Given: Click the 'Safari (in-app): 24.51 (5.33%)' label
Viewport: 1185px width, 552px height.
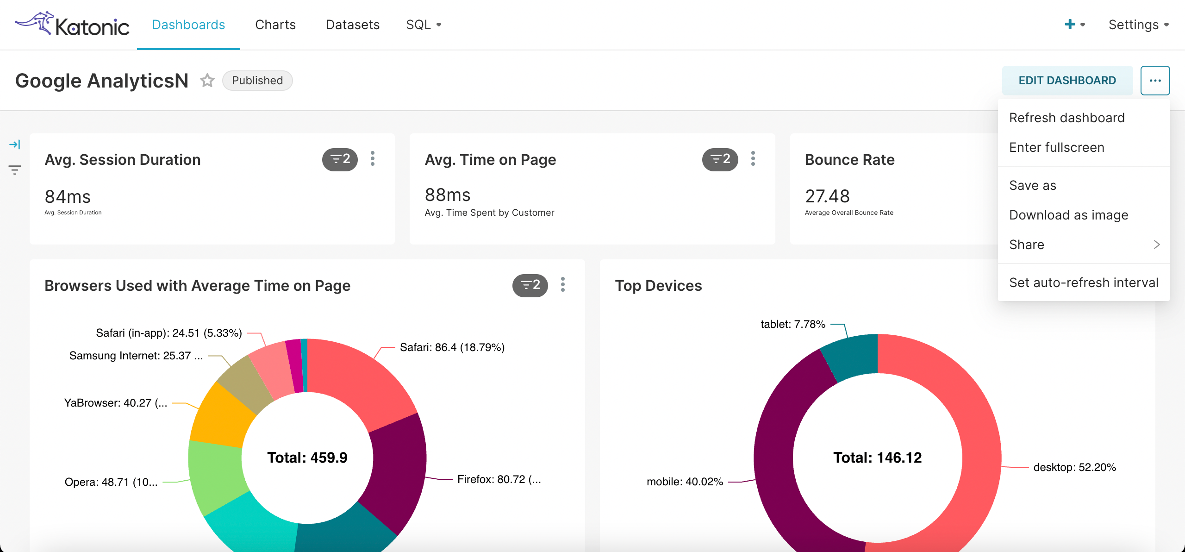Looking at the screenshot, I should (x=169, y=333).
